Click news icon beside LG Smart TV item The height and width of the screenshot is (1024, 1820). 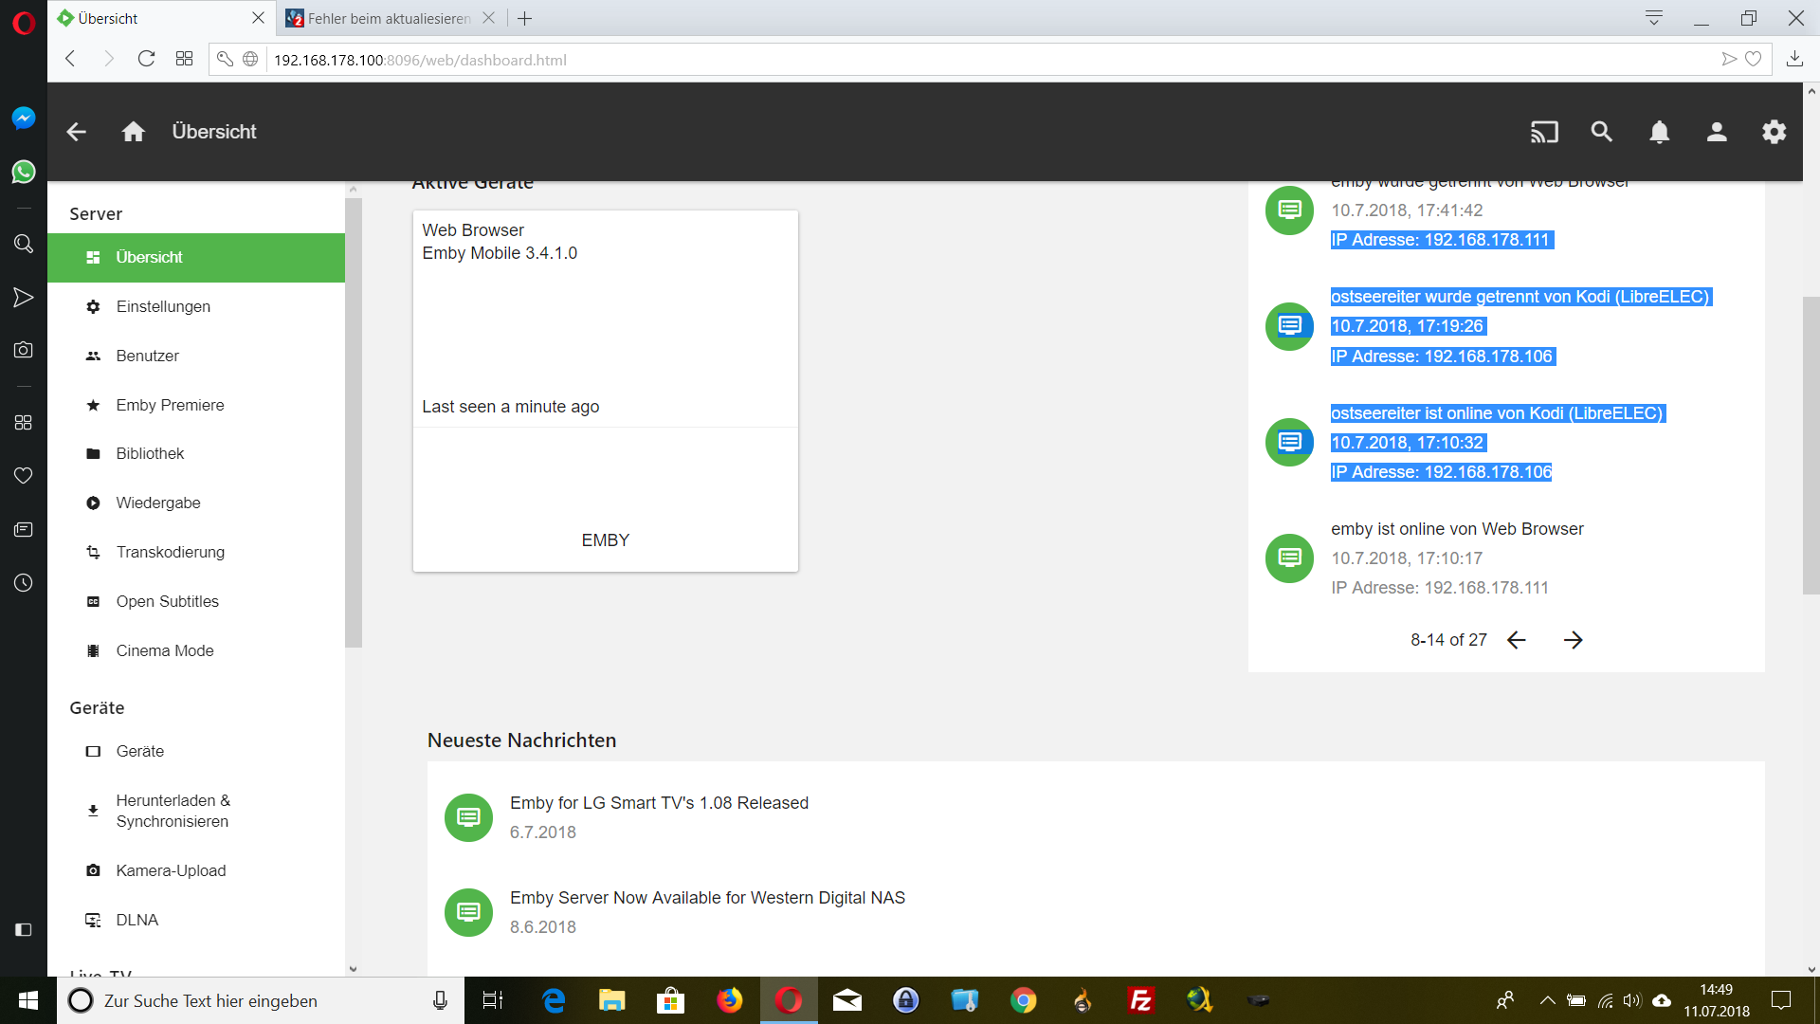468,817
